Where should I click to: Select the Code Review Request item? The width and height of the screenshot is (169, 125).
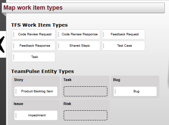pyautogui.click(x=34, y=34)
